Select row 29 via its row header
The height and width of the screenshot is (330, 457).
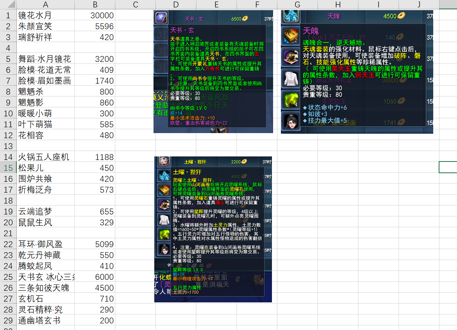point(8,320)
